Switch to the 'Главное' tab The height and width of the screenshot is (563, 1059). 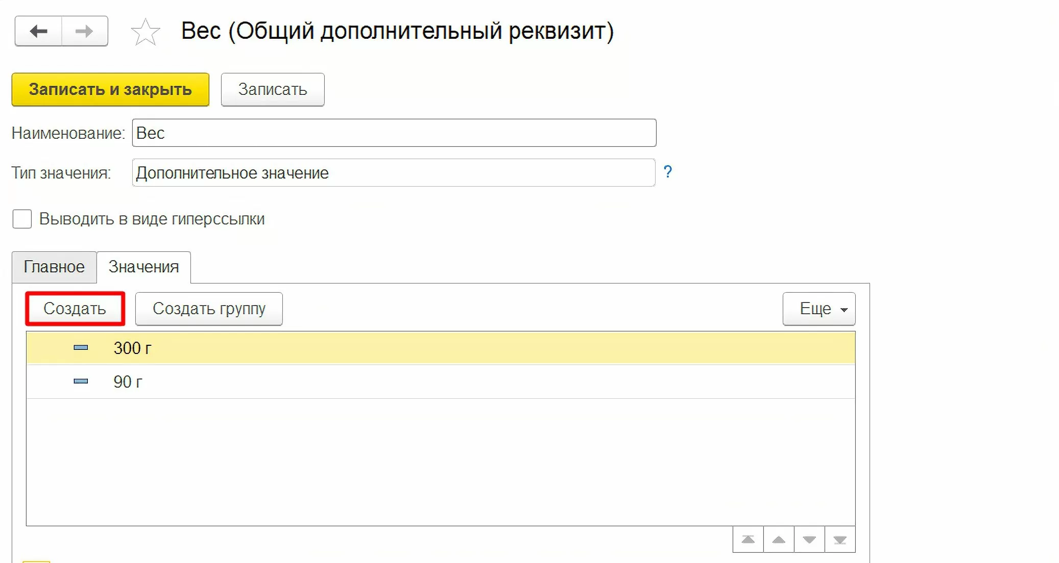pyautogui.click(x=54, y=267)
